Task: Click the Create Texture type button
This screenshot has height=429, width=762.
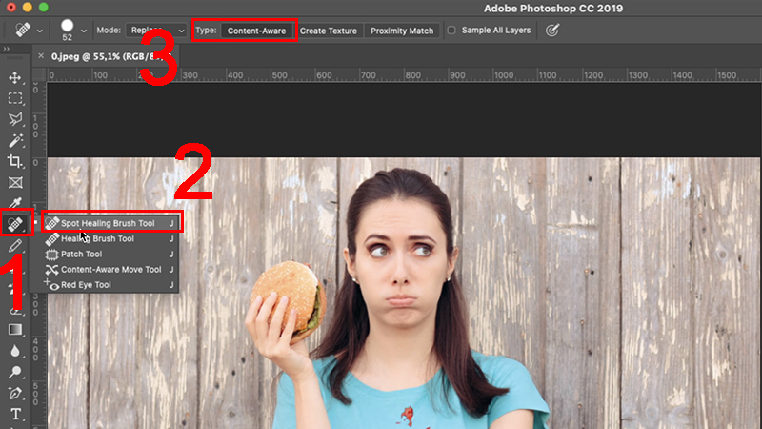Action: coord(328,31)
